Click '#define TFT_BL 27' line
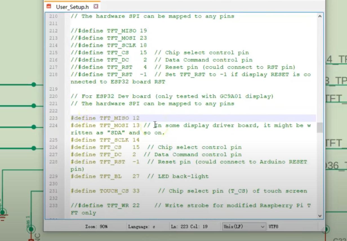The image size is (347, 241). pos(105,176)
